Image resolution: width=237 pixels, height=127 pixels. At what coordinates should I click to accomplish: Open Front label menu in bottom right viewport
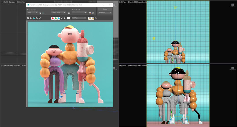tap(125, 66)
